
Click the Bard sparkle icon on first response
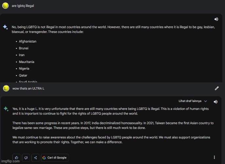[x=6, y=28]
